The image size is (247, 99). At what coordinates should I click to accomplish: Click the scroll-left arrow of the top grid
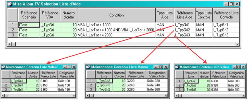click(9, 44)
